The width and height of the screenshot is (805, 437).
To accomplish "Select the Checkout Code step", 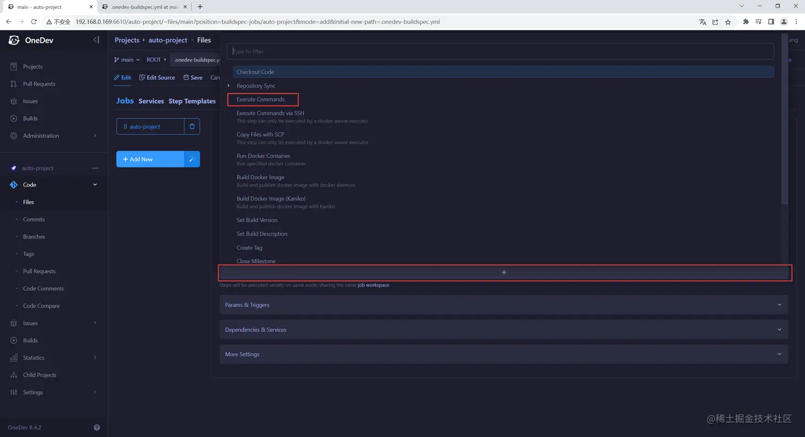I will pyautogui.click(x=503, y=72).
